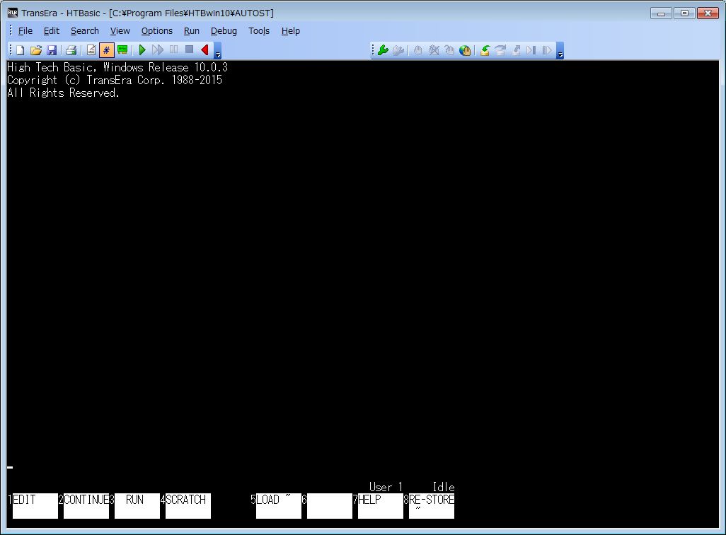
Task: Click the crossed-out hand breakpoint icon
Action: click(433, 50)
